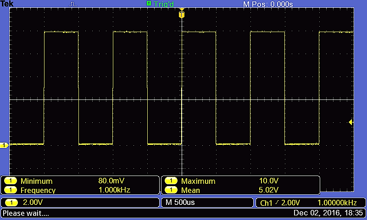Click the 2.00V vertical scale readout
This screenshot has height=220, width=367.
(33, 202)
